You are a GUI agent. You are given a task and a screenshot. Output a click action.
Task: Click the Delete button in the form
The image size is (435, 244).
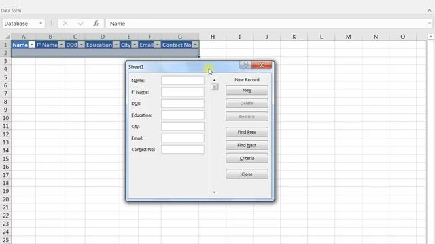(247, 103)
